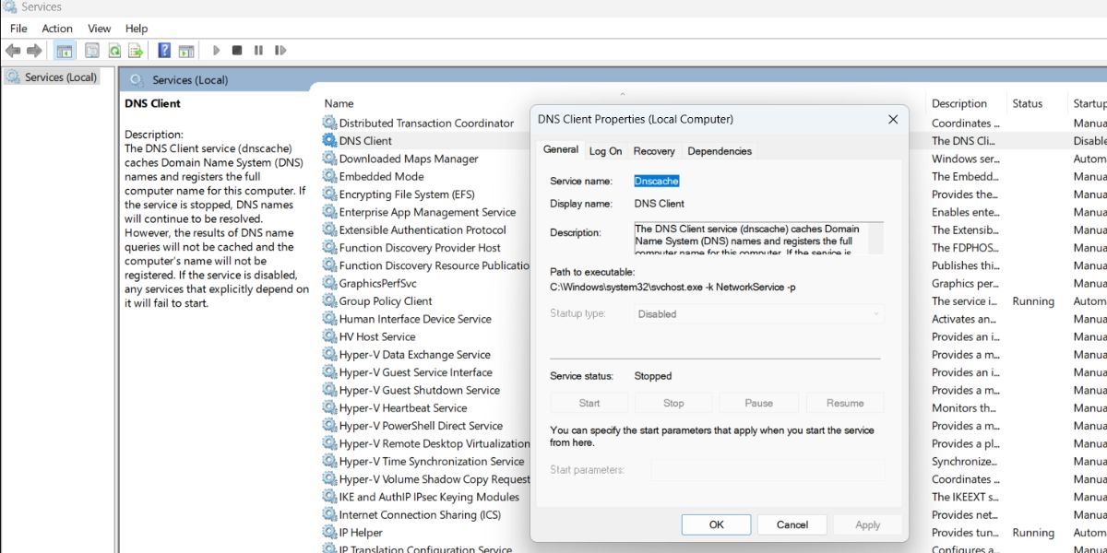
Task: Toggle Show/Hide Console Tree toolbar icon
Action: 65,51
